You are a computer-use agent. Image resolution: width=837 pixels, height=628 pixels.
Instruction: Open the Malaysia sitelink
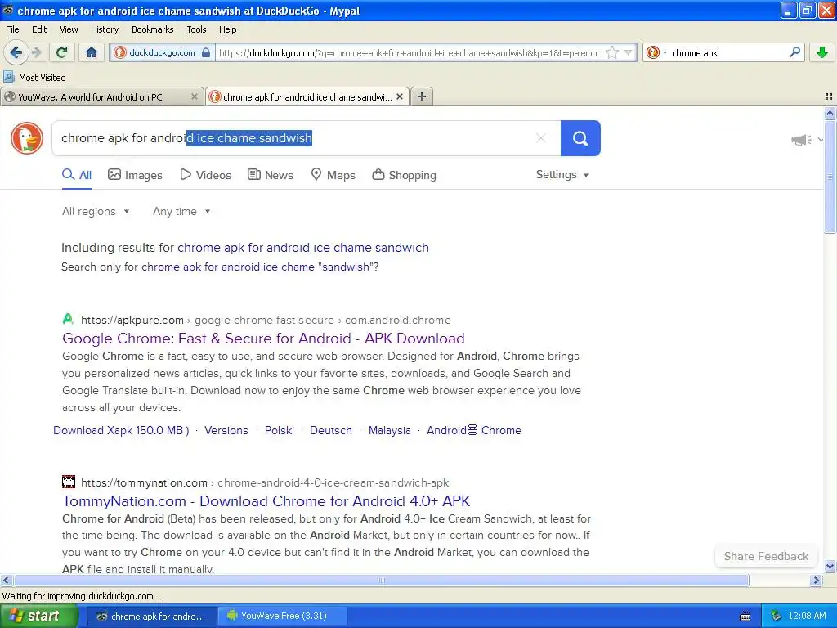coord(390,430)
